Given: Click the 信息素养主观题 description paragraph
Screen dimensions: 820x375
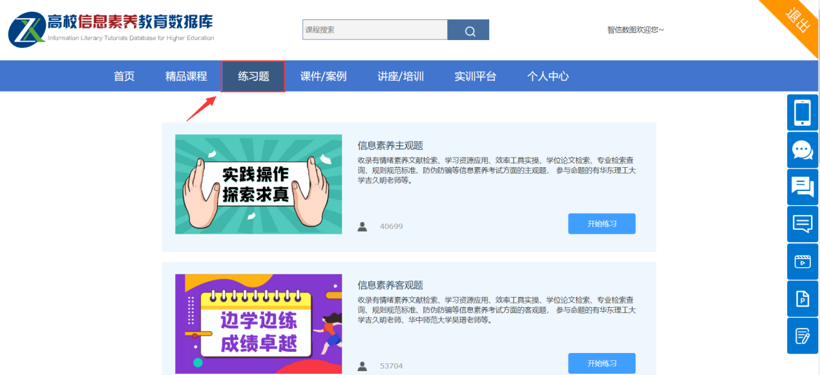Looking at the screenshot, I should point(497,170).
